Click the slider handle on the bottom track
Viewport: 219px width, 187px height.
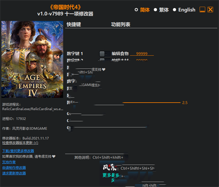point(70,129)
